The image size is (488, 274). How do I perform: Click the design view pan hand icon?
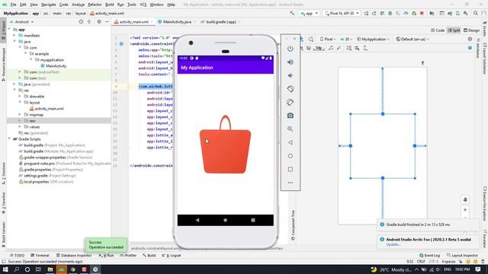click(x=465, y=199)
